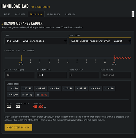136x138 pixels.
Task: Click tick 6 on the charge rail
Action: 68,61
